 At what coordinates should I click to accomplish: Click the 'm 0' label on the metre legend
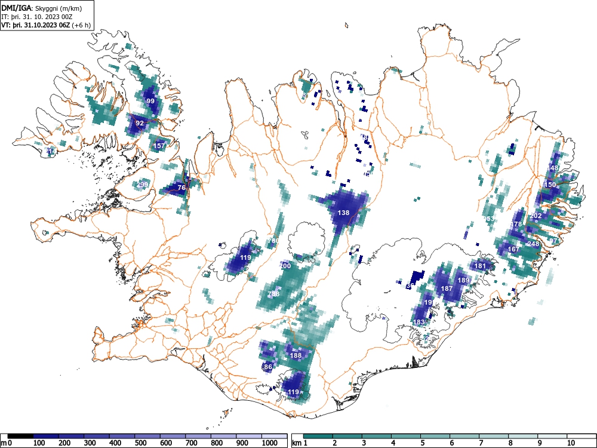7,443
